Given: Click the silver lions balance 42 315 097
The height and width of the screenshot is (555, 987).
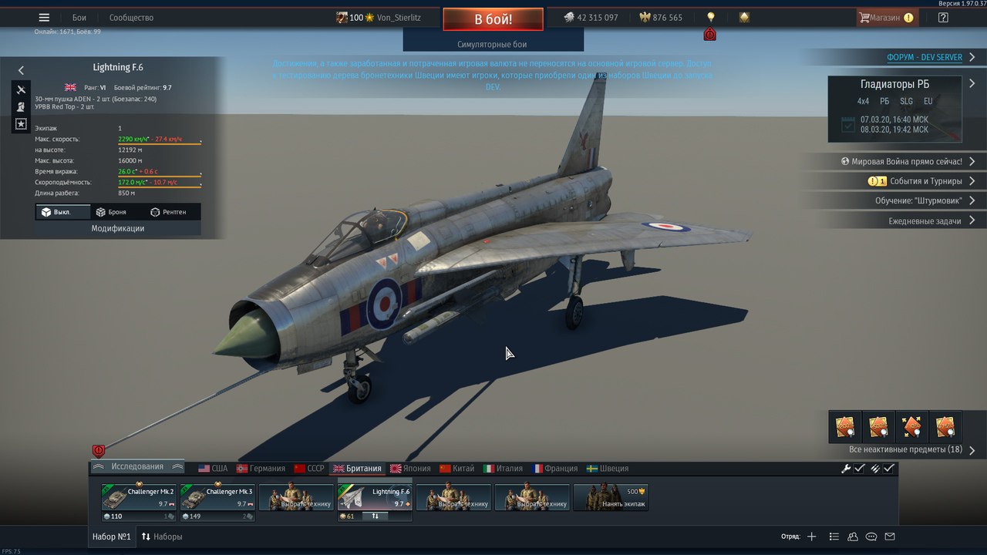Looking at the screenshot, I should 590,17.
